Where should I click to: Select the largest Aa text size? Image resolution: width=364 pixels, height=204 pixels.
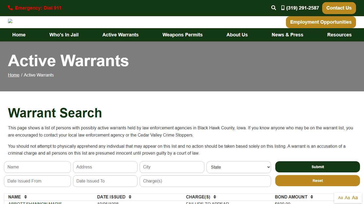(x=355, y=198)
